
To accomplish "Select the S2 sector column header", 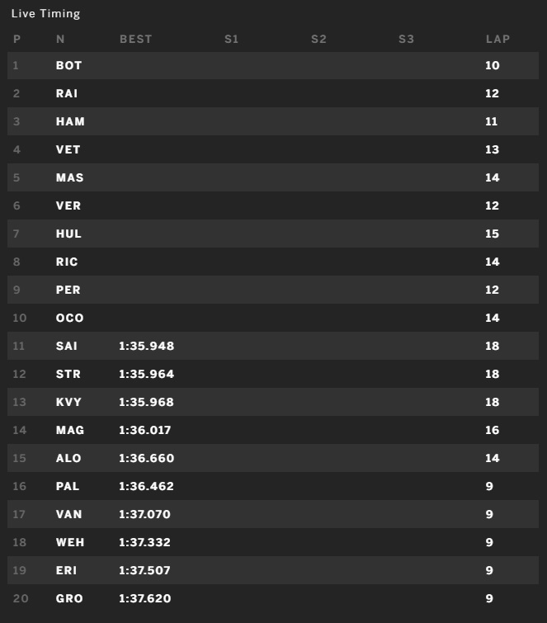I will (318, 39).
